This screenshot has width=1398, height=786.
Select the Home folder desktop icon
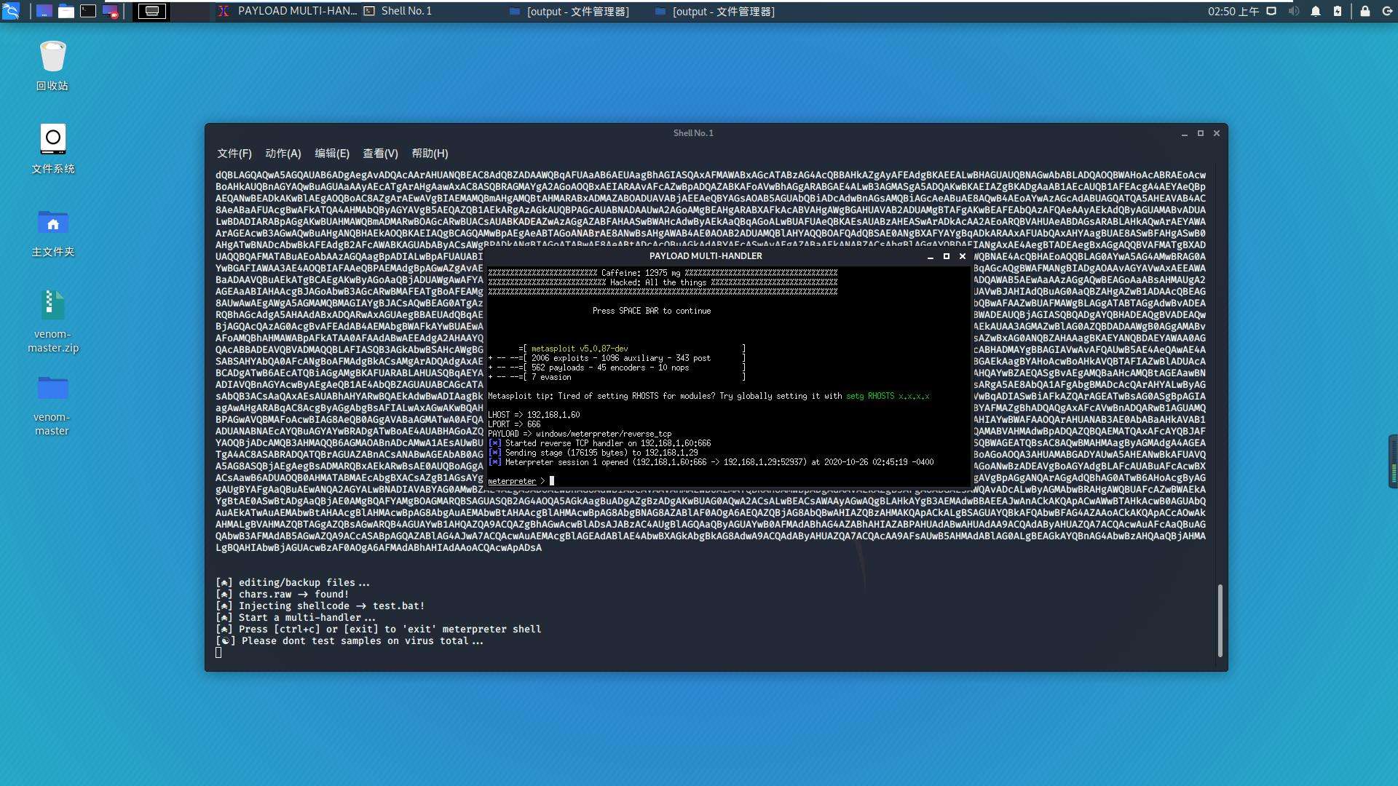52,232
